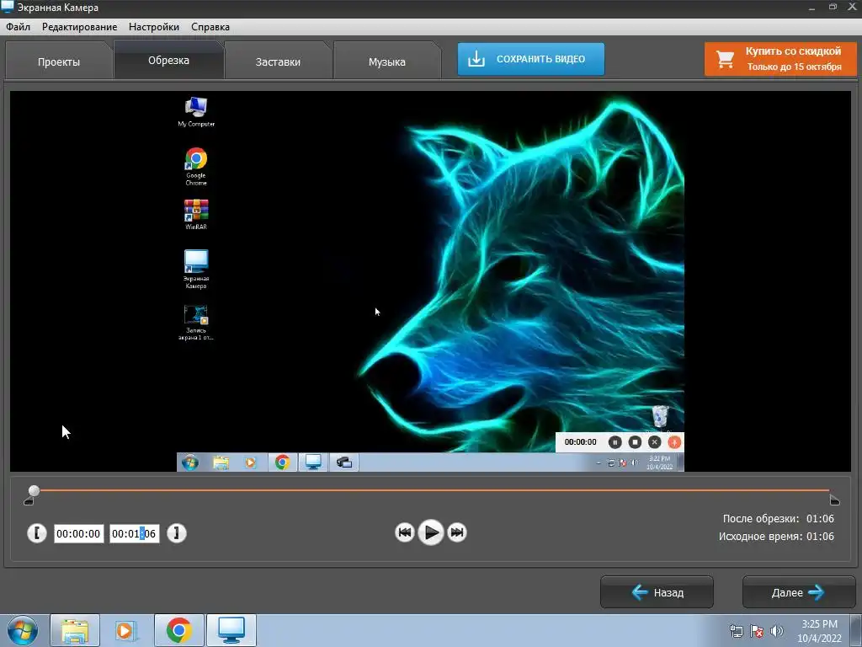Set trim end with right bracket button
862x647 pixels.
[177, 533]
